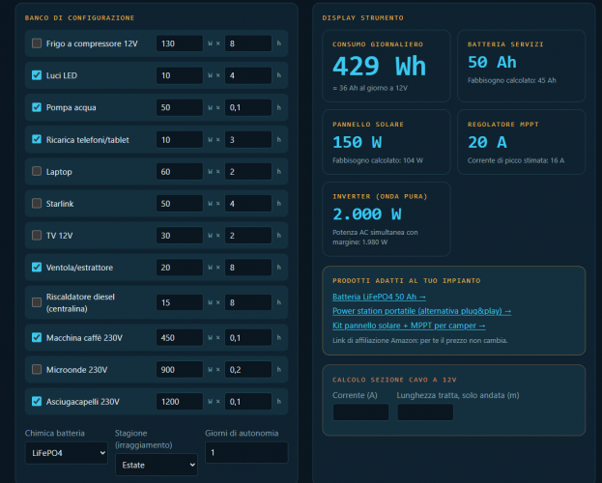This screenshot has height=483, width=602.
Task: Open Kit pannello solare + MPPT link
Action: point(409,326)
